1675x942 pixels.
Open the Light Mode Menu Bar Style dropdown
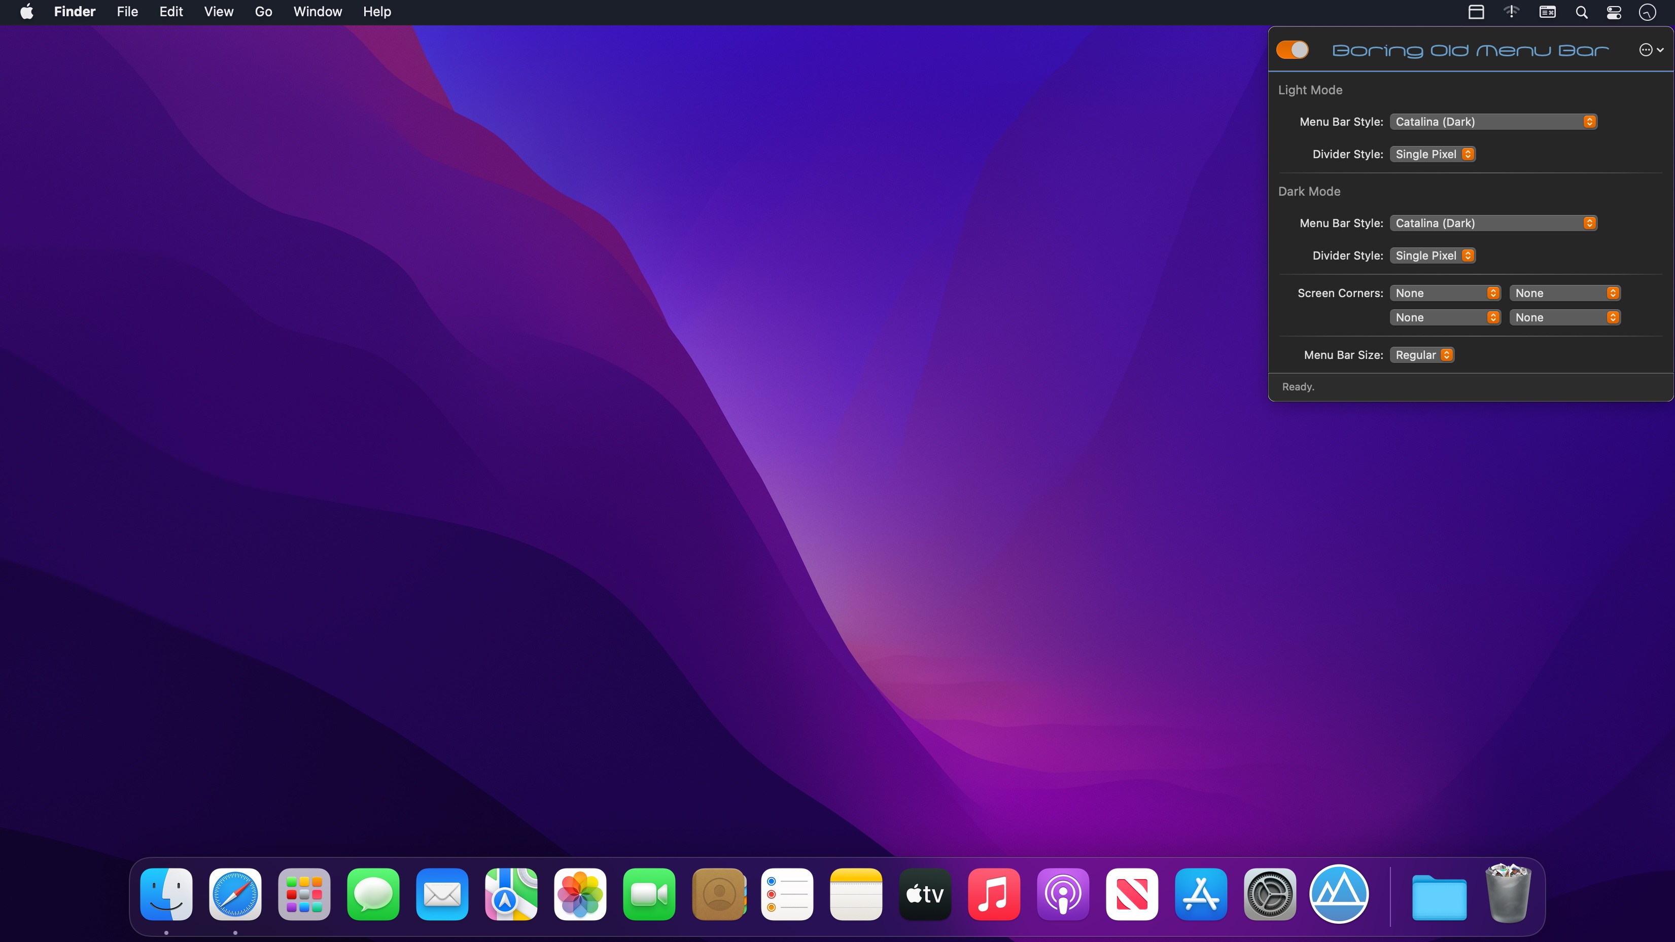click(x=1493, y=122)
